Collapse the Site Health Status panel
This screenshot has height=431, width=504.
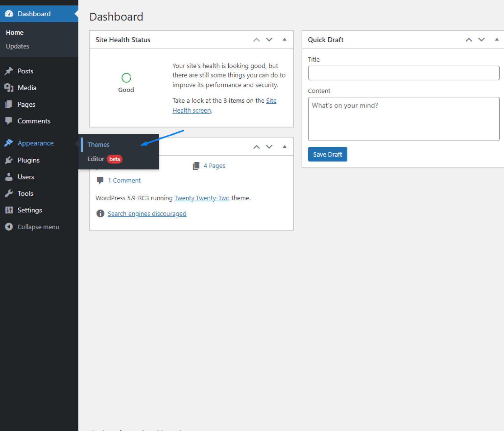pos(284,39)
